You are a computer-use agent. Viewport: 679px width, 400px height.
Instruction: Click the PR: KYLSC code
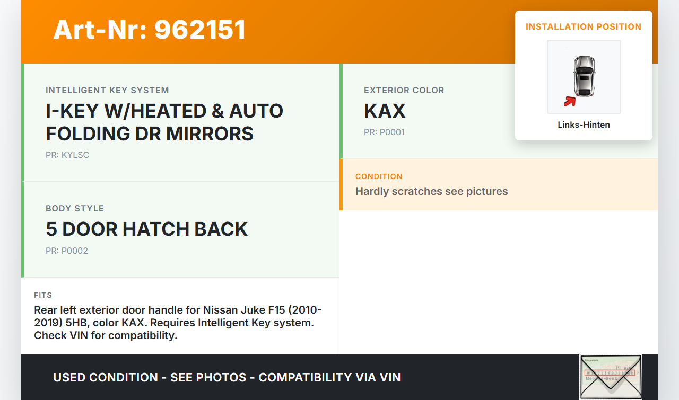(67, 155)
